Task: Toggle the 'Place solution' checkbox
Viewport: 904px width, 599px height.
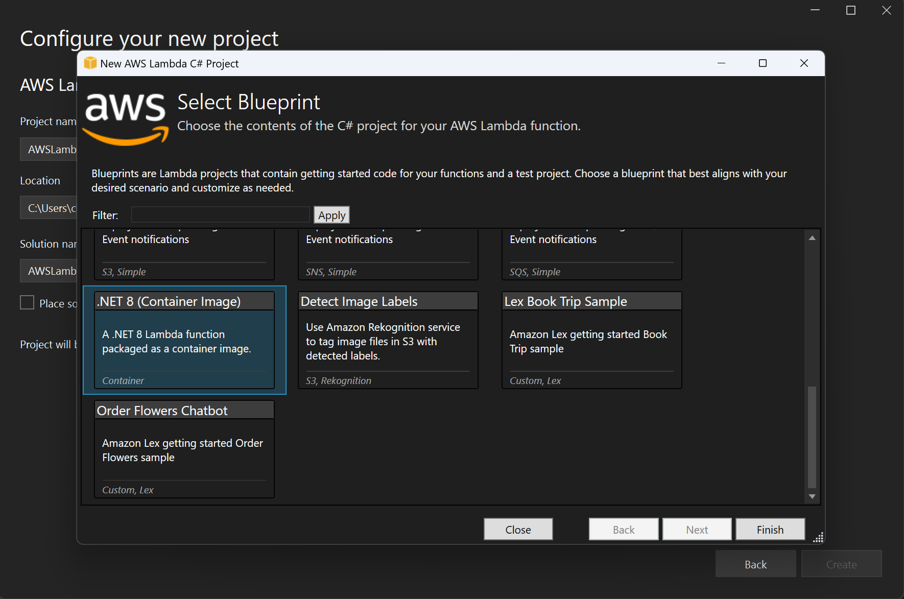Action: coord(27,303)
